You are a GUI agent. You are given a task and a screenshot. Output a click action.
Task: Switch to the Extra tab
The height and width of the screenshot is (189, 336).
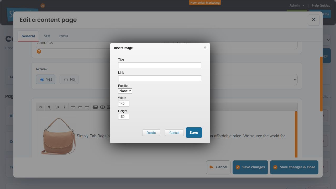[64, 36]
